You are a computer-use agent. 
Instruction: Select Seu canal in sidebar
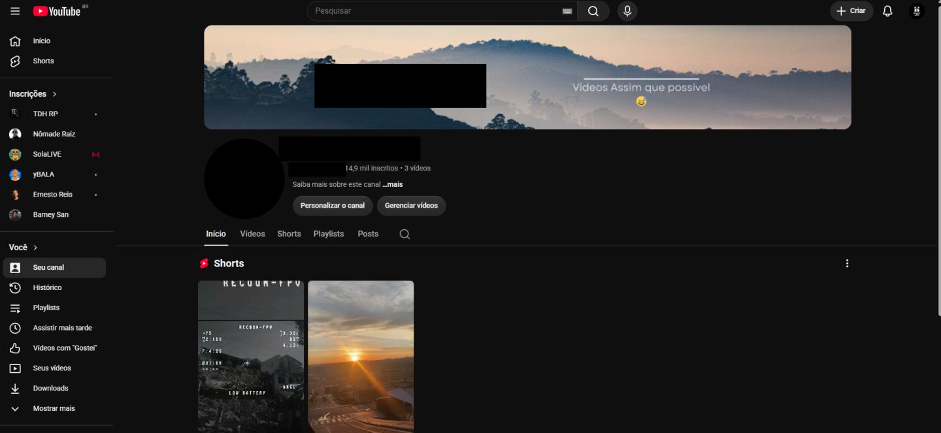point(54,268)
